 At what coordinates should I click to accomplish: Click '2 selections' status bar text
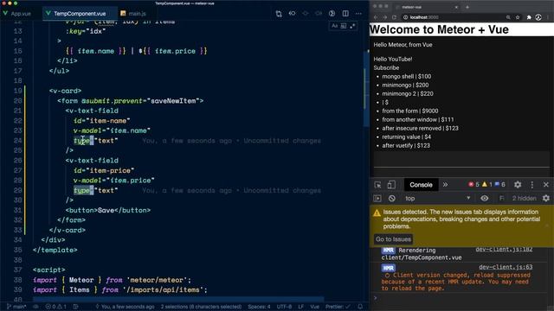(201, 307)
